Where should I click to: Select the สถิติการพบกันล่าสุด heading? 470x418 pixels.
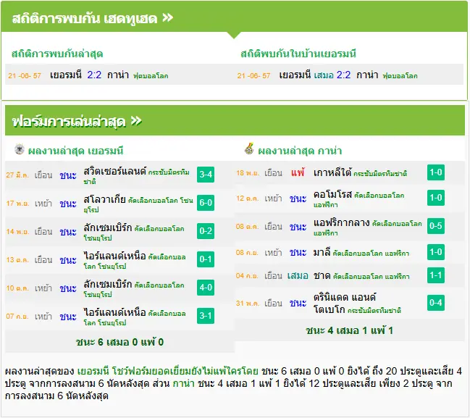coord(57,54)
